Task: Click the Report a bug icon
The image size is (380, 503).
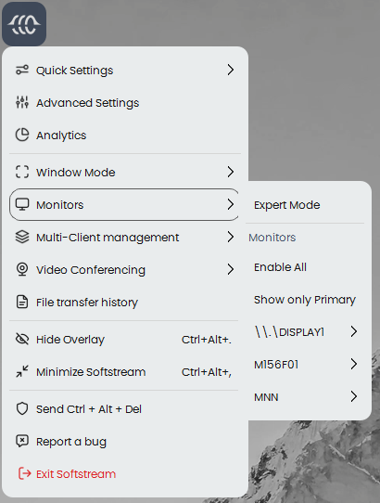Action: point(22,441)
